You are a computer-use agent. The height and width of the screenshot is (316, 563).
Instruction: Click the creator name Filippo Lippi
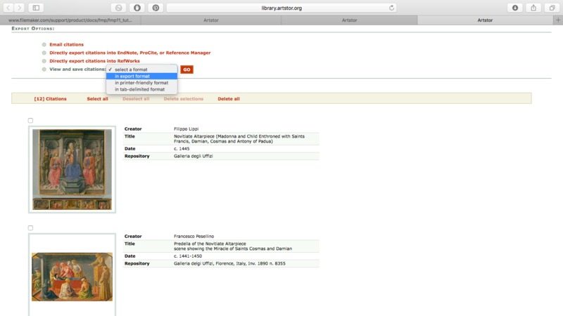(186, 129)
